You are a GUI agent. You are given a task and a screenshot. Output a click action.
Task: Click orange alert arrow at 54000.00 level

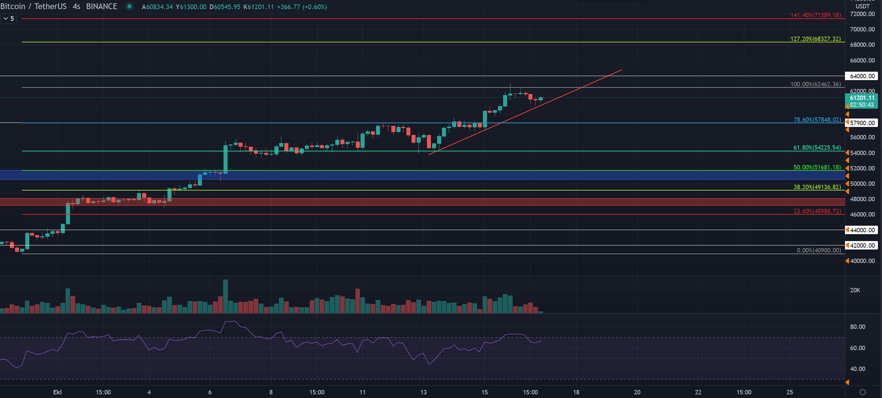point(847,153)
